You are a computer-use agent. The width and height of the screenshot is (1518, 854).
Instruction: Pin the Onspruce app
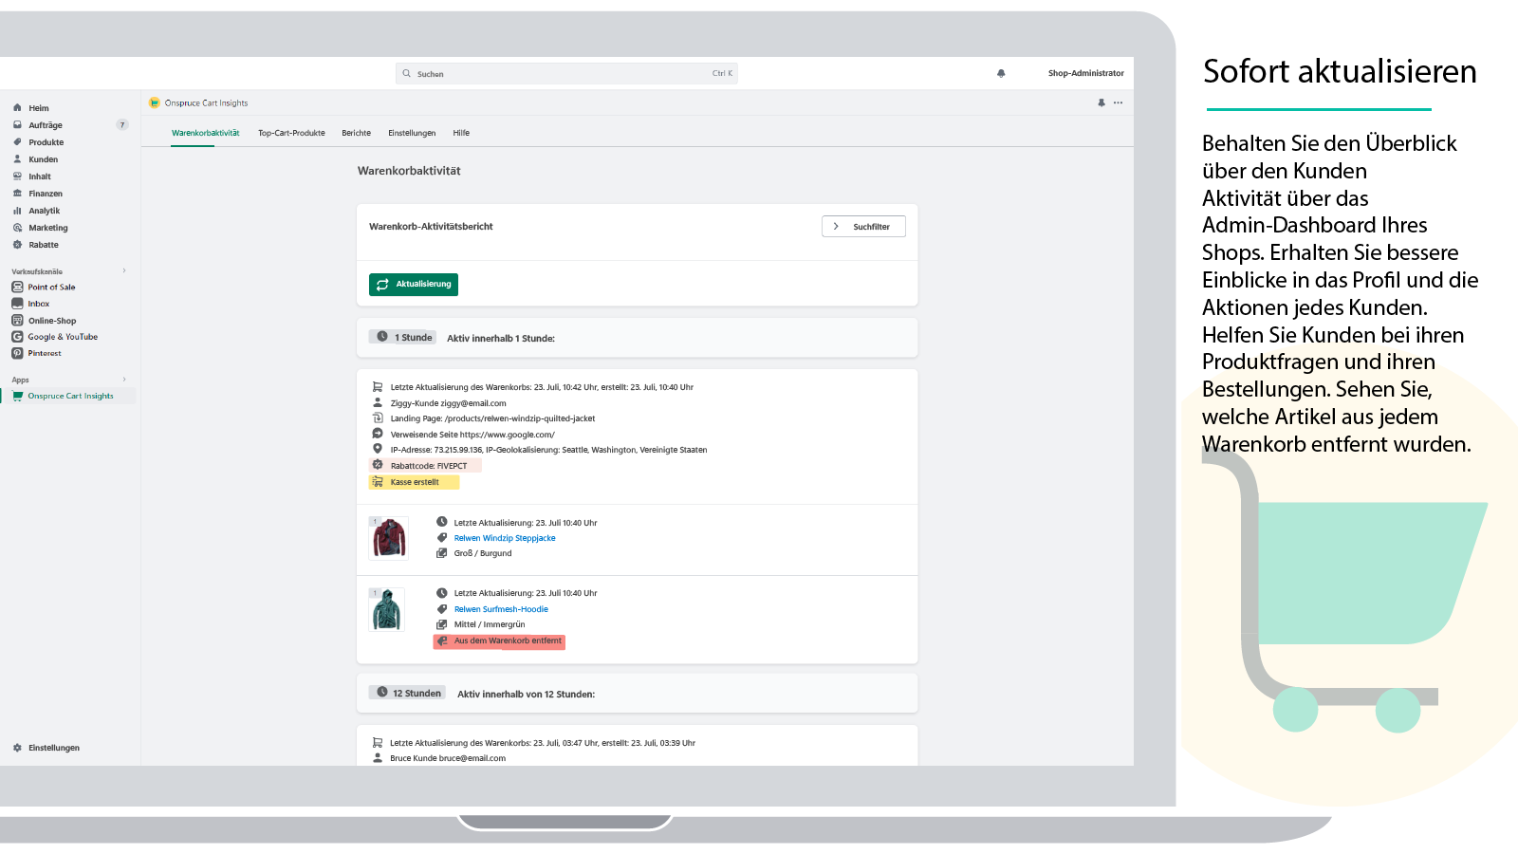click(1101, 102)
